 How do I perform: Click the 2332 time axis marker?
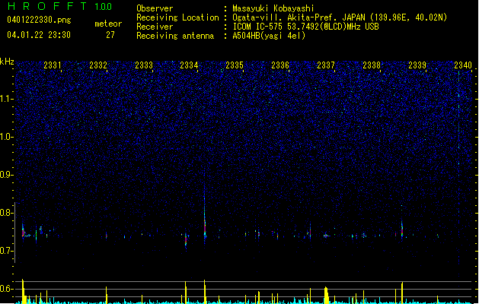coord(98,65)
